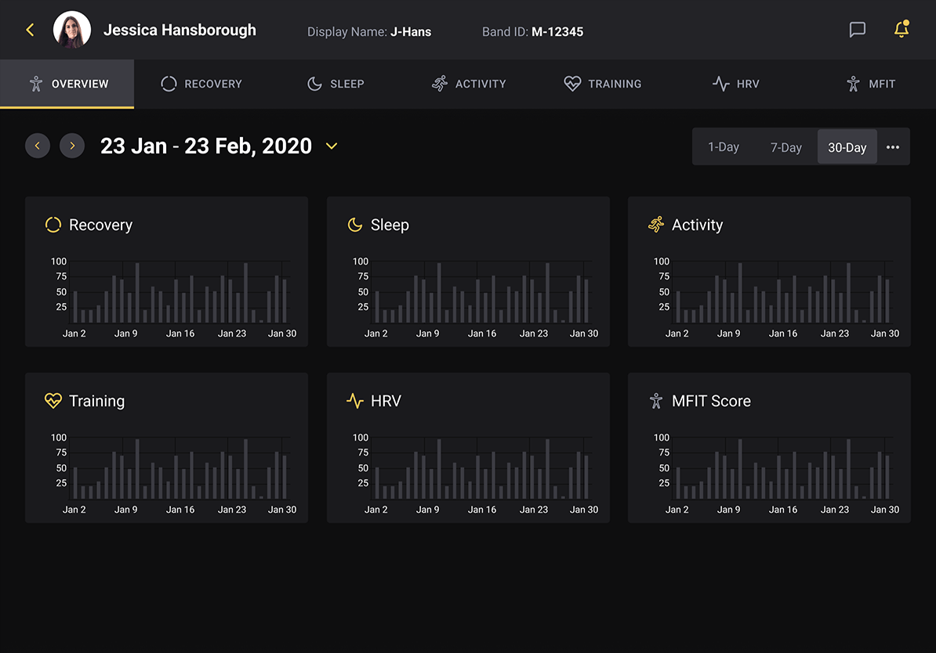Select the 1-Day range option
The width and height of the screenshot is (936, 653).
tap(723, 147)
